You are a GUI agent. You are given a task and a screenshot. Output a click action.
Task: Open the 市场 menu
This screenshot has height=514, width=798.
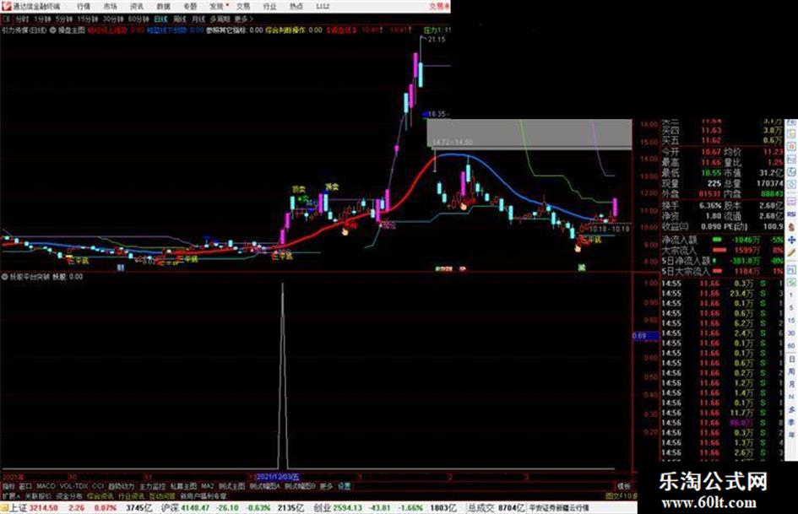coord(110,7)
